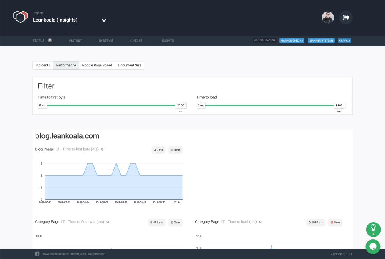Go to the Status tab
Screen dimensions: 385x259
tap(38, 41)
